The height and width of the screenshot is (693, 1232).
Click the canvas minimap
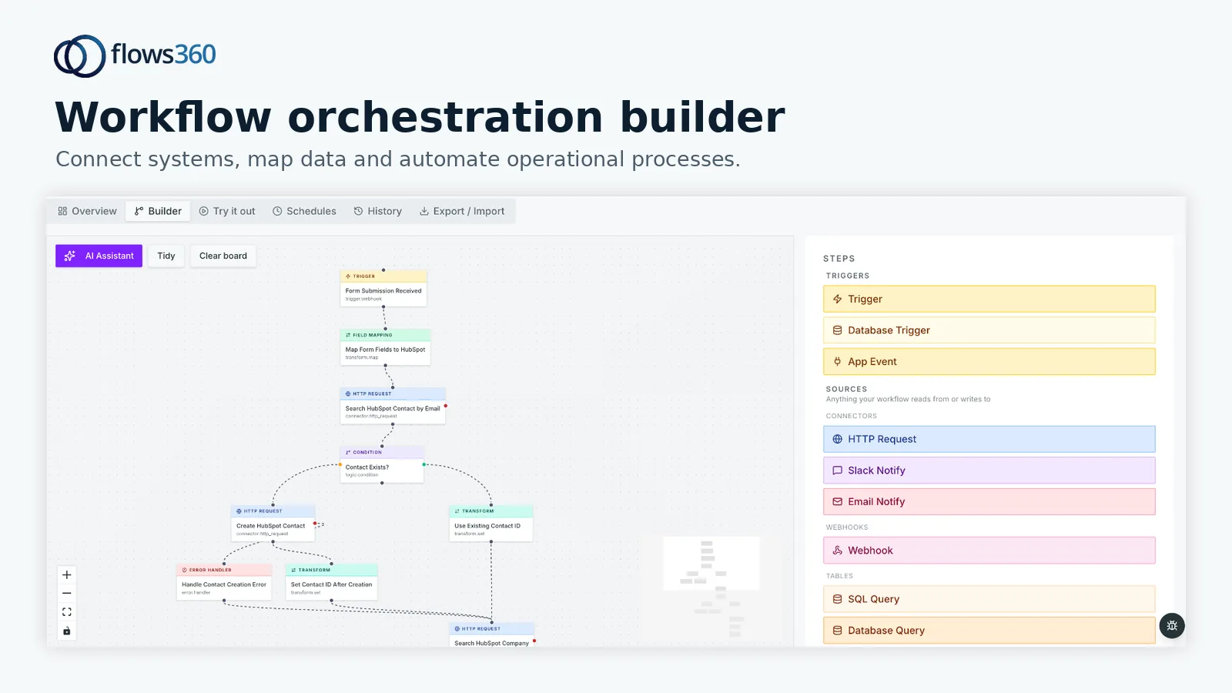click(x=711, y=588)
